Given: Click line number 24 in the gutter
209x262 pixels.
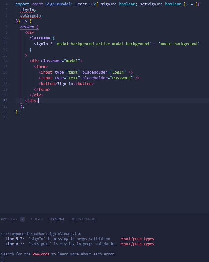Looking at the screenshot, I should coord(5,118).
